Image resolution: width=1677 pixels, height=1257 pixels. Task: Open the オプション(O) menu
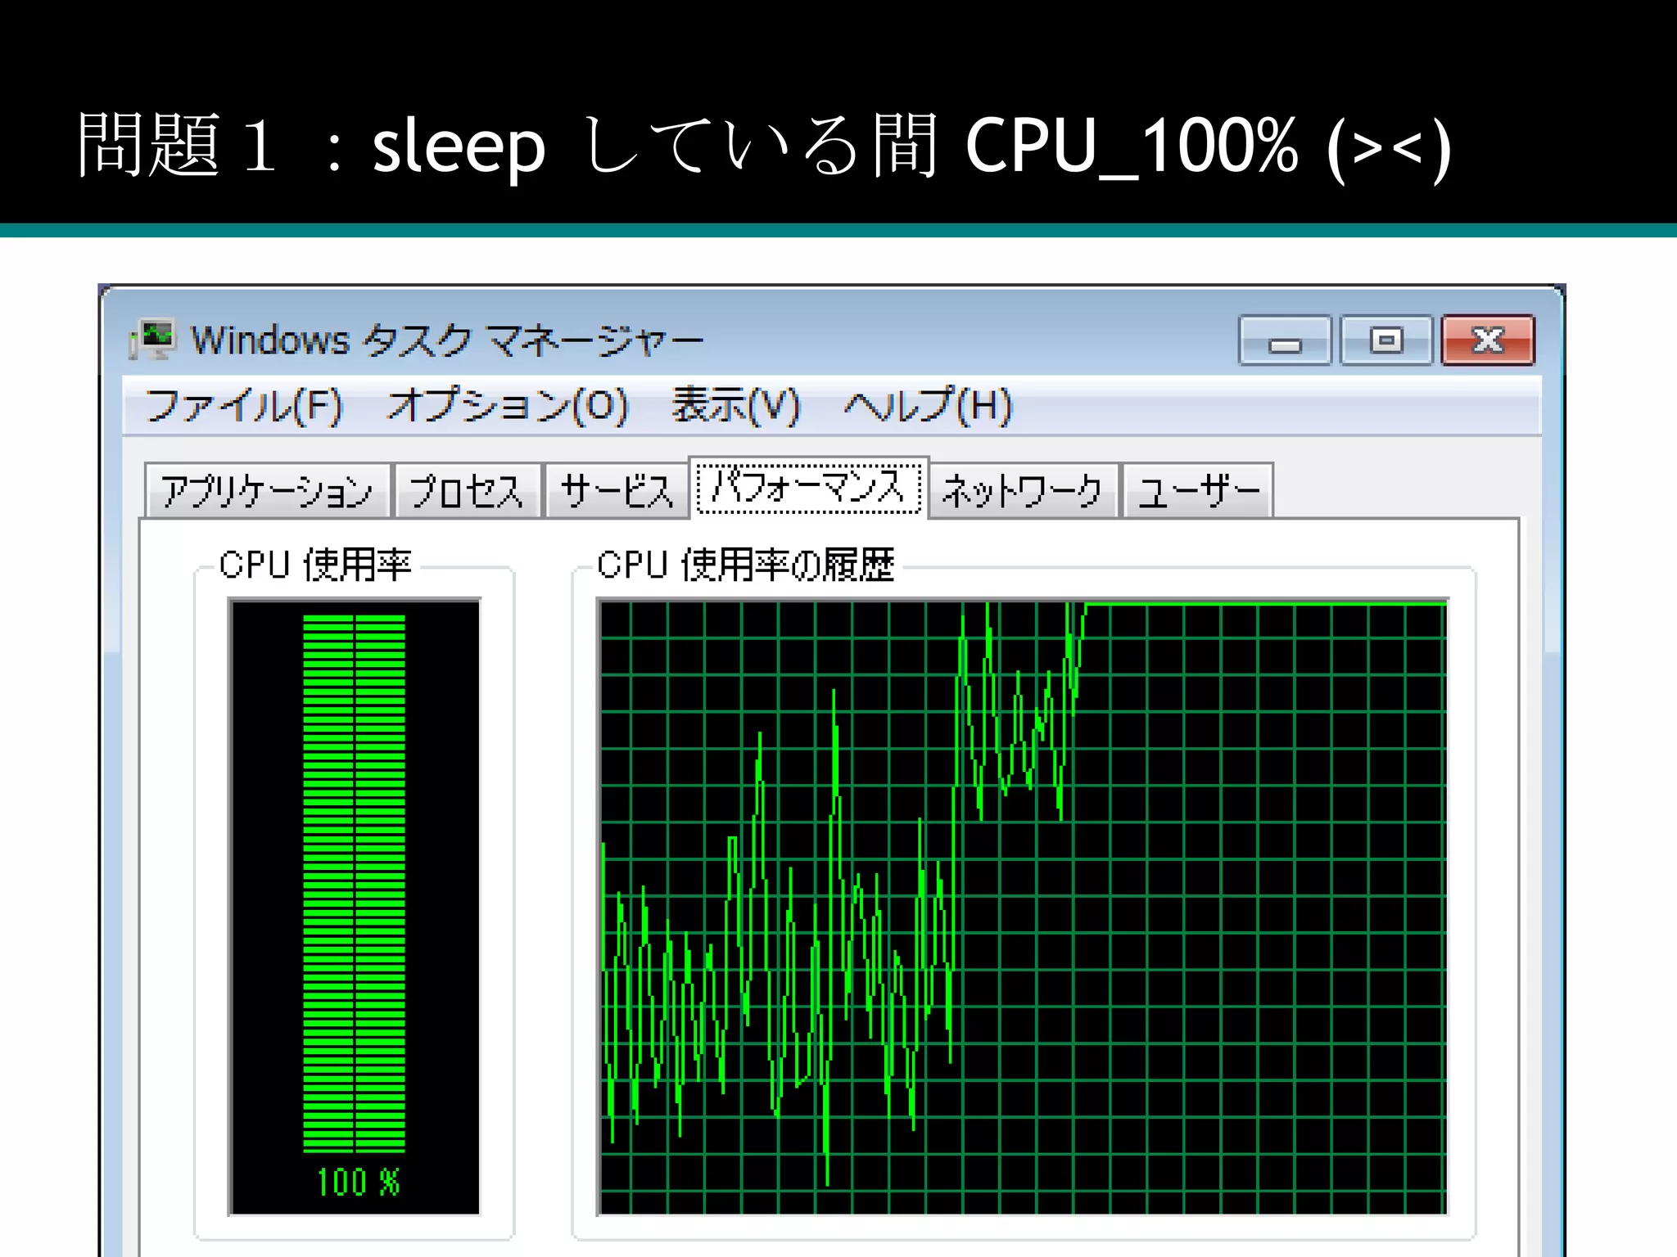click(x=508, y=406)
